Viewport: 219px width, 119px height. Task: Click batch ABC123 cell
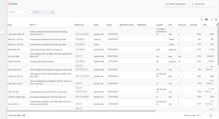pyautogui.click(x=97, y=39)
